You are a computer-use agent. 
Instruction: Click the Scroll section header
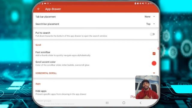pos(38,45)
